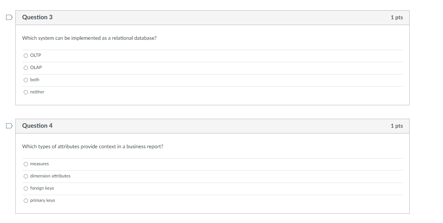Screen dimensions: 443x223
Task: Choose the OLAP radio button
Action: tap(26, 68)
